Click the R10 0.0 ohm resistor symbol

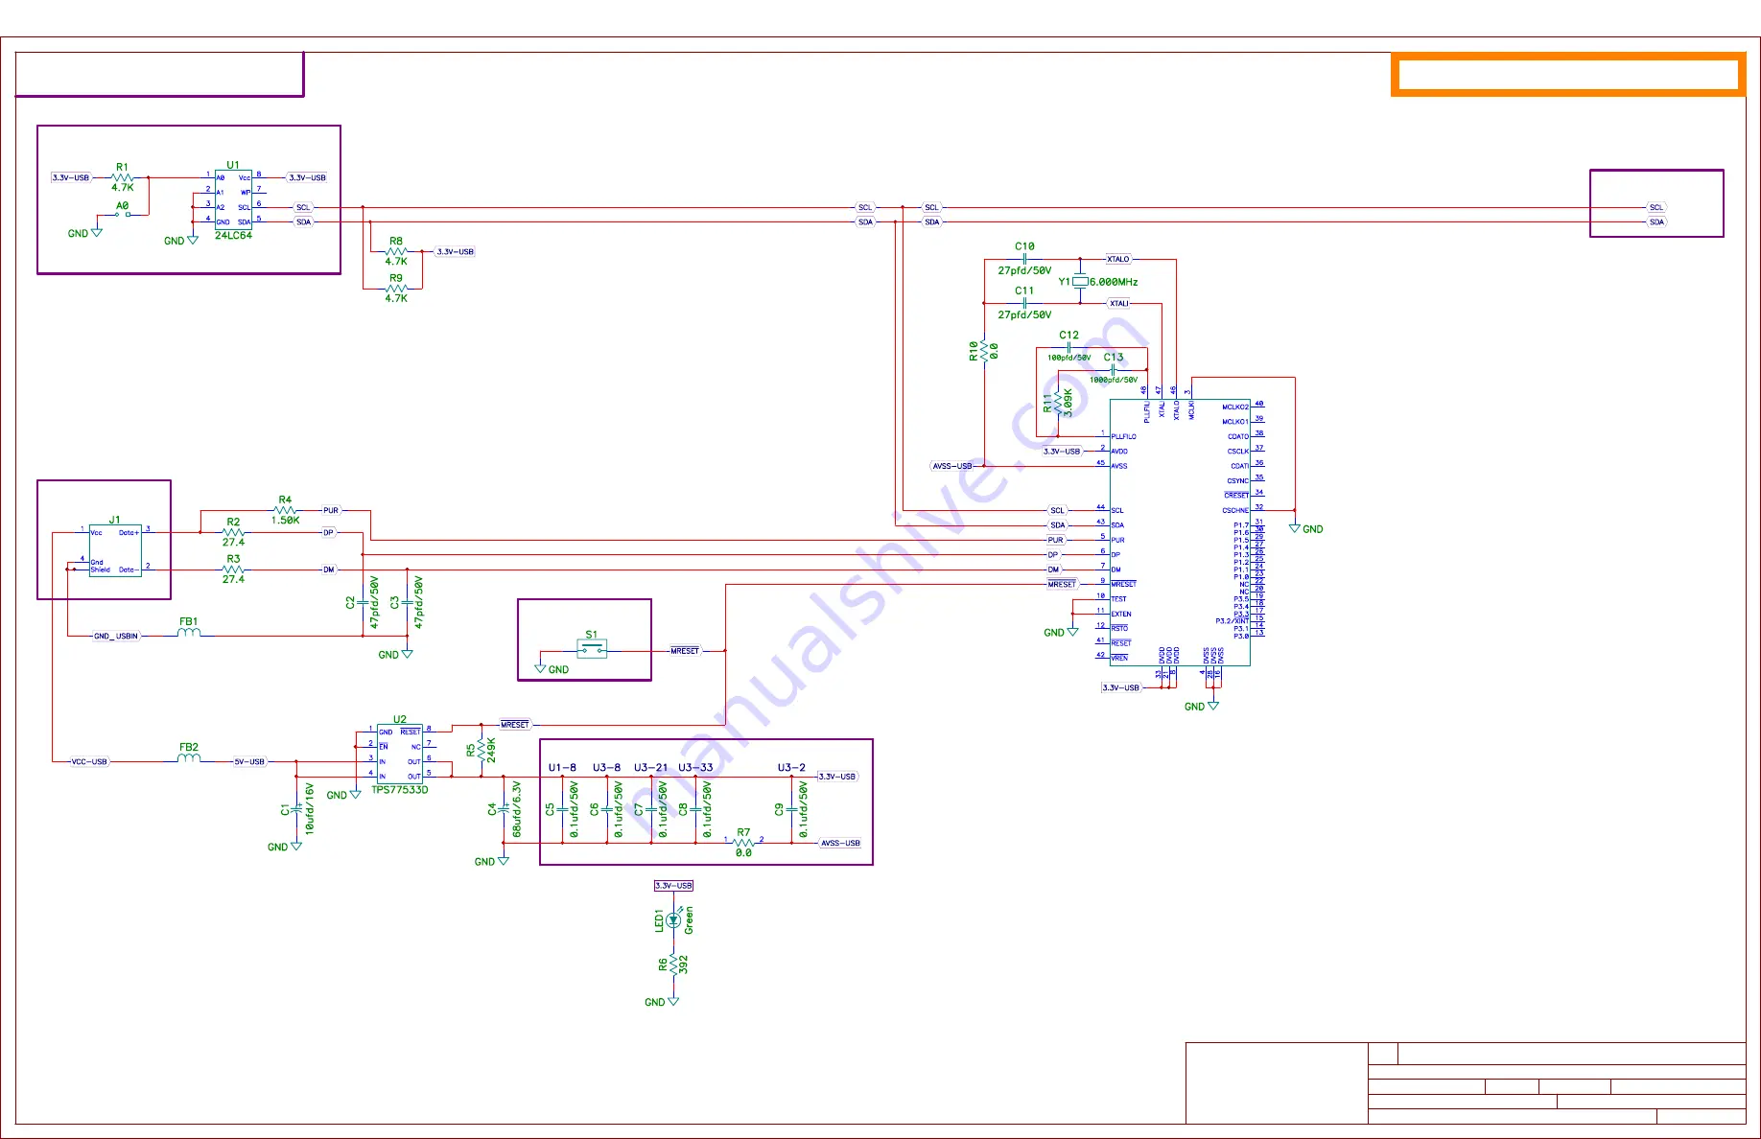tap(984, 351)
